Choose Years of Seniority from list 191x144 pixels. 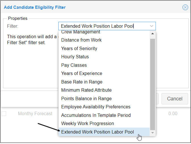click(79, 48)
